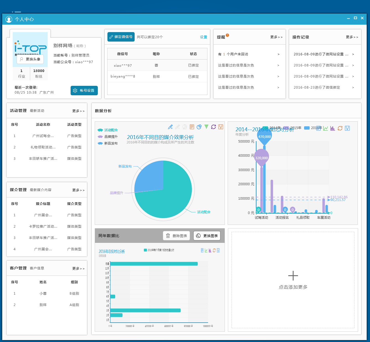Toggle the 2014年 legend series
370x342 pixels.
[272, 128]
